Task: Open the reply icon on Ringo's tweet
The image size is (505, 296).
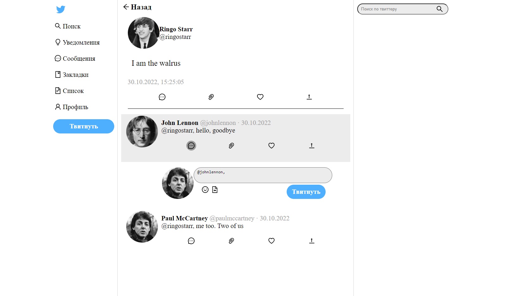Action: point(162,97)
